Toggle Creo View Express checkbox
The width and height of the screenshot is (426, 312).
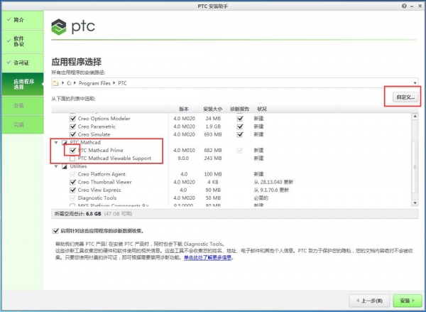click(72, 190)
